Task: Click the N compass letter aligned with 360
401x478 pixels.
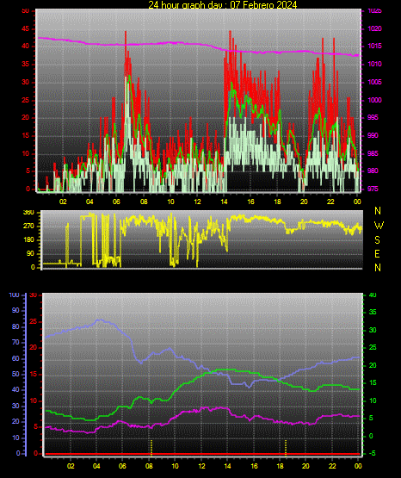Action: coord(378,211)
